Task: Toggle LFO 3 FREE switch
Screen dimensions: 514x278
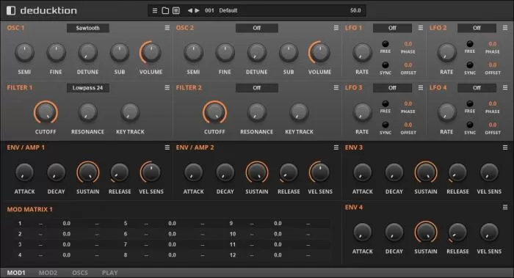Action: pyautogui.click(x=385, y=103)
